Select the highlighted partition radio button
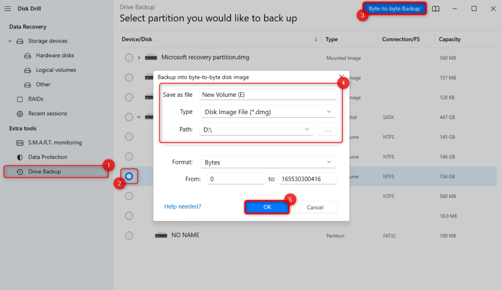 point(129,177)
